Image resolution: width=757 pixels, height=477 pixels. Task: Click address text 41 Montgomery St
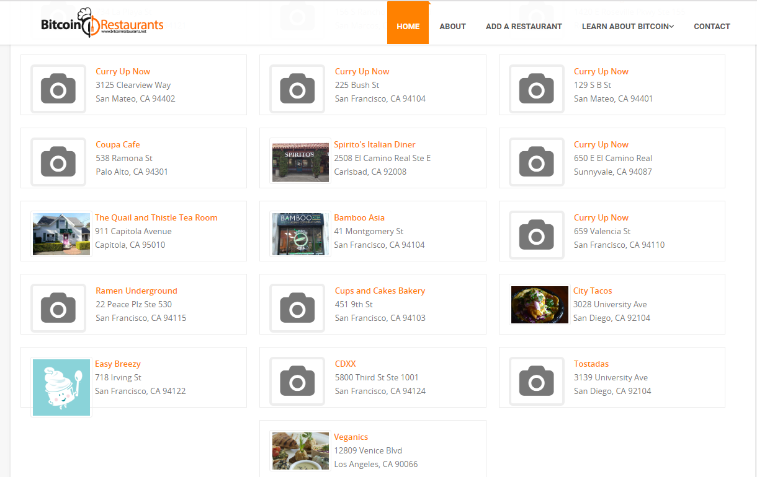369,231
